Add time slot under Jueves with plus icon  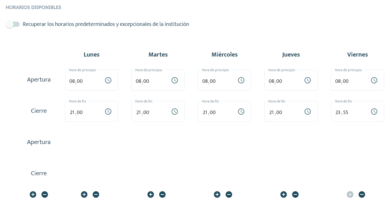click(283, 195)
